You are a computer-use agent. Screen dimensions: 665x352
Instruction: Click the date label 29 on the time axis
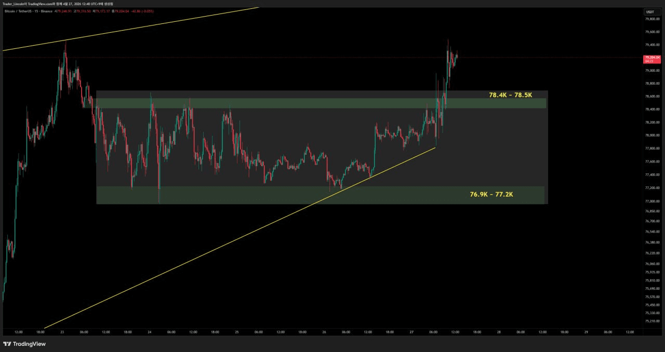(x=586, y=332)
